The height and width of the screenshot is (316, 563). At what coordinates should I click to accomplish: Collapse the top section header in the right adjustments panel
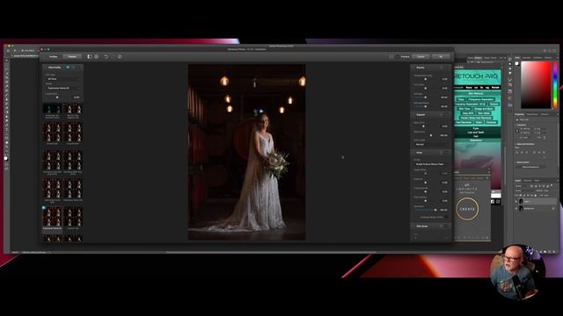coord(430,68)
